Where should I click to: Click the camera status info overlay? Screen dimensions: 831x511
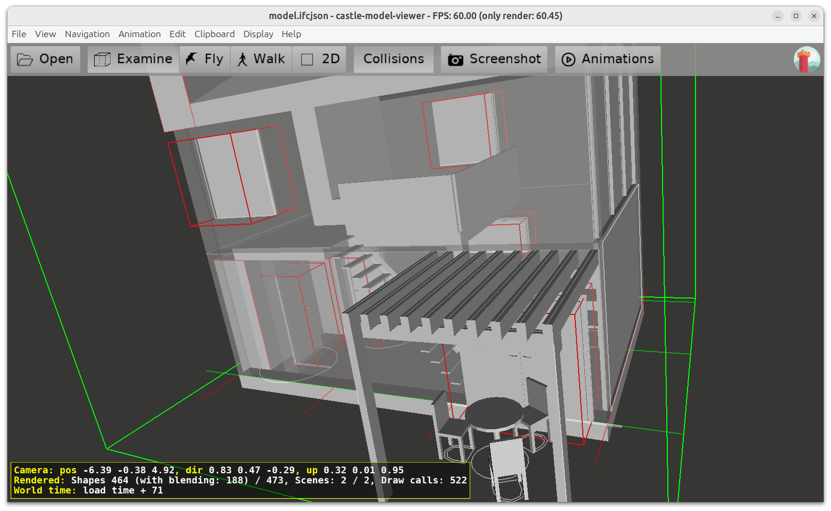[x=240, y=480]
